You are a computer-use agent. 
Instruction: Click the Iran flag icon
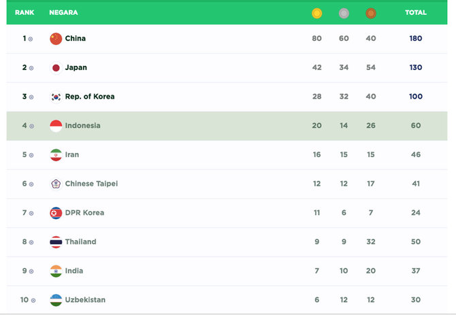(56, 155)
